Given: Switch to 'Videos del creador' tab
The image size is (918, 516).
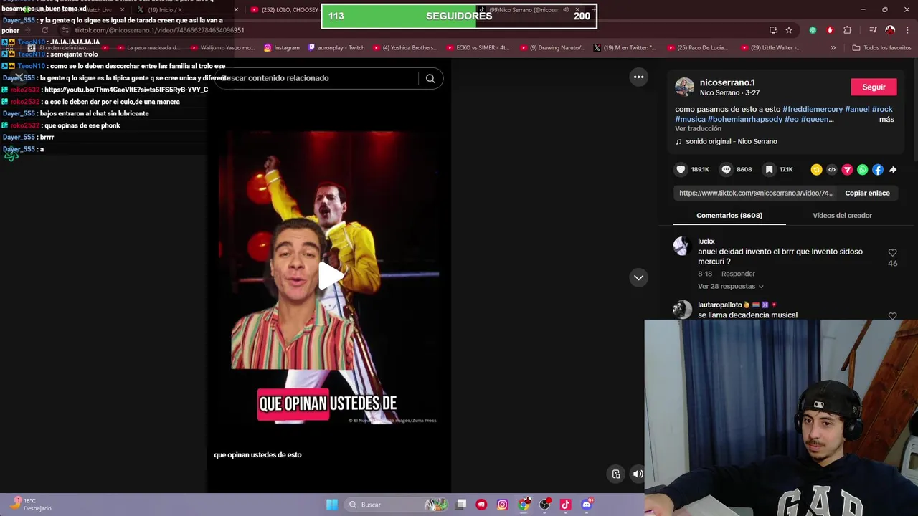Looking at the screenshot, I should [x=842, y=216].
